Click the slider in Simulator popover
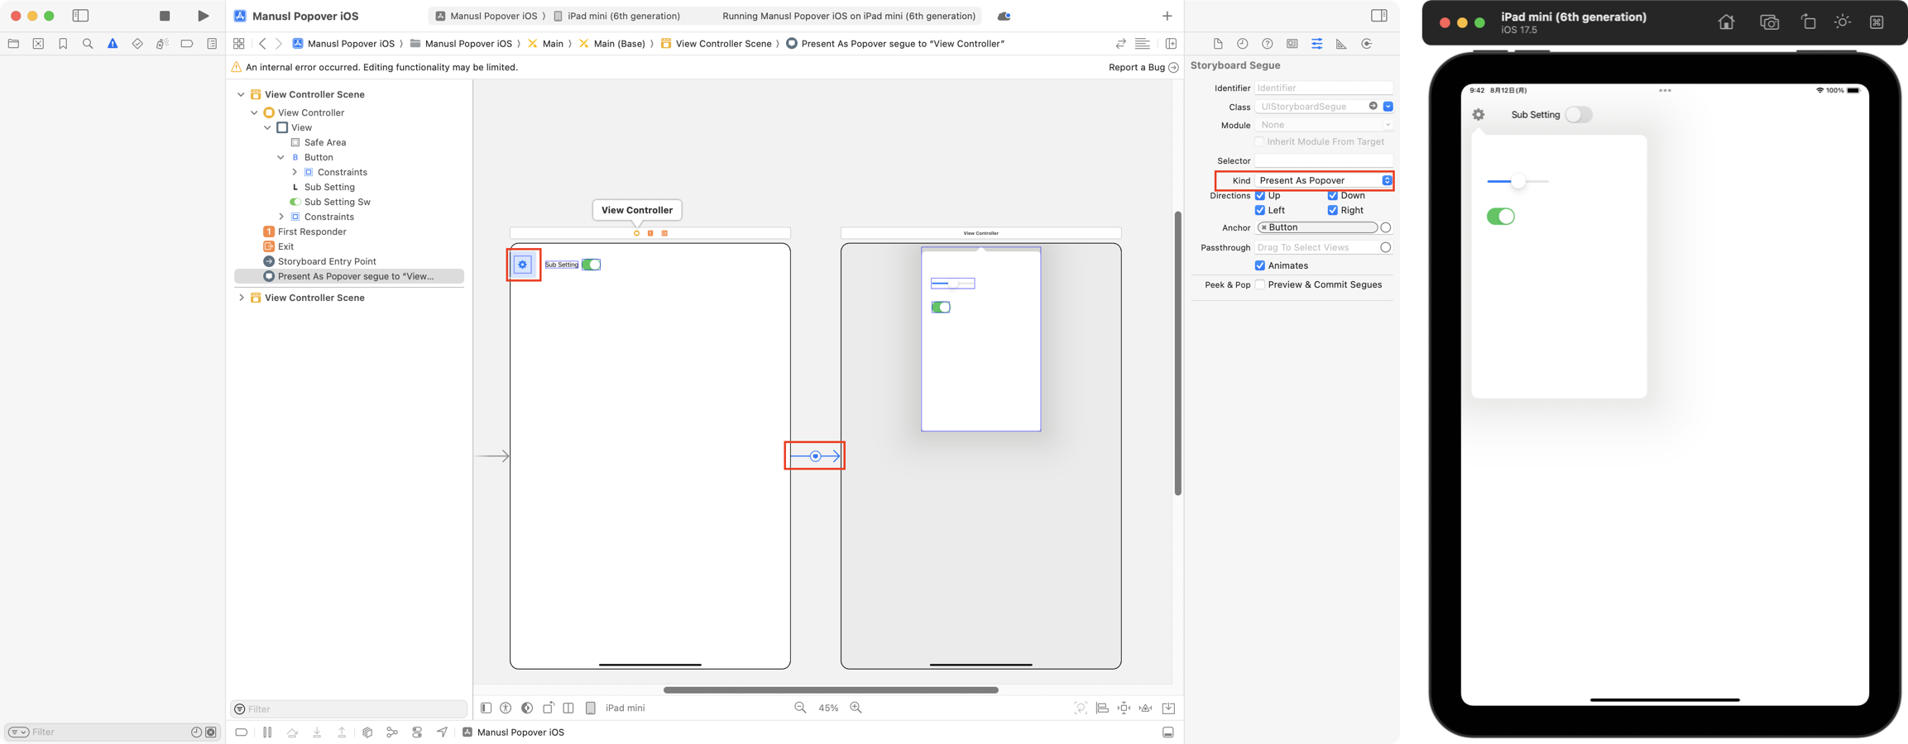1908x744 pixels. click(x=1517, y=181)
